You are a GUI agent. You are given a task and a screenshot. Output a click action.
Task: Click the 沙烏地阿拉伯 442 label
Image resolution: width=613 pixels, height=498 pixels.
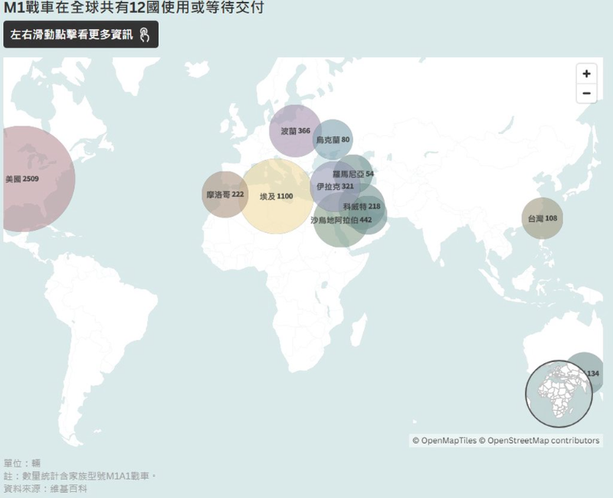click(x=341, y=220)
